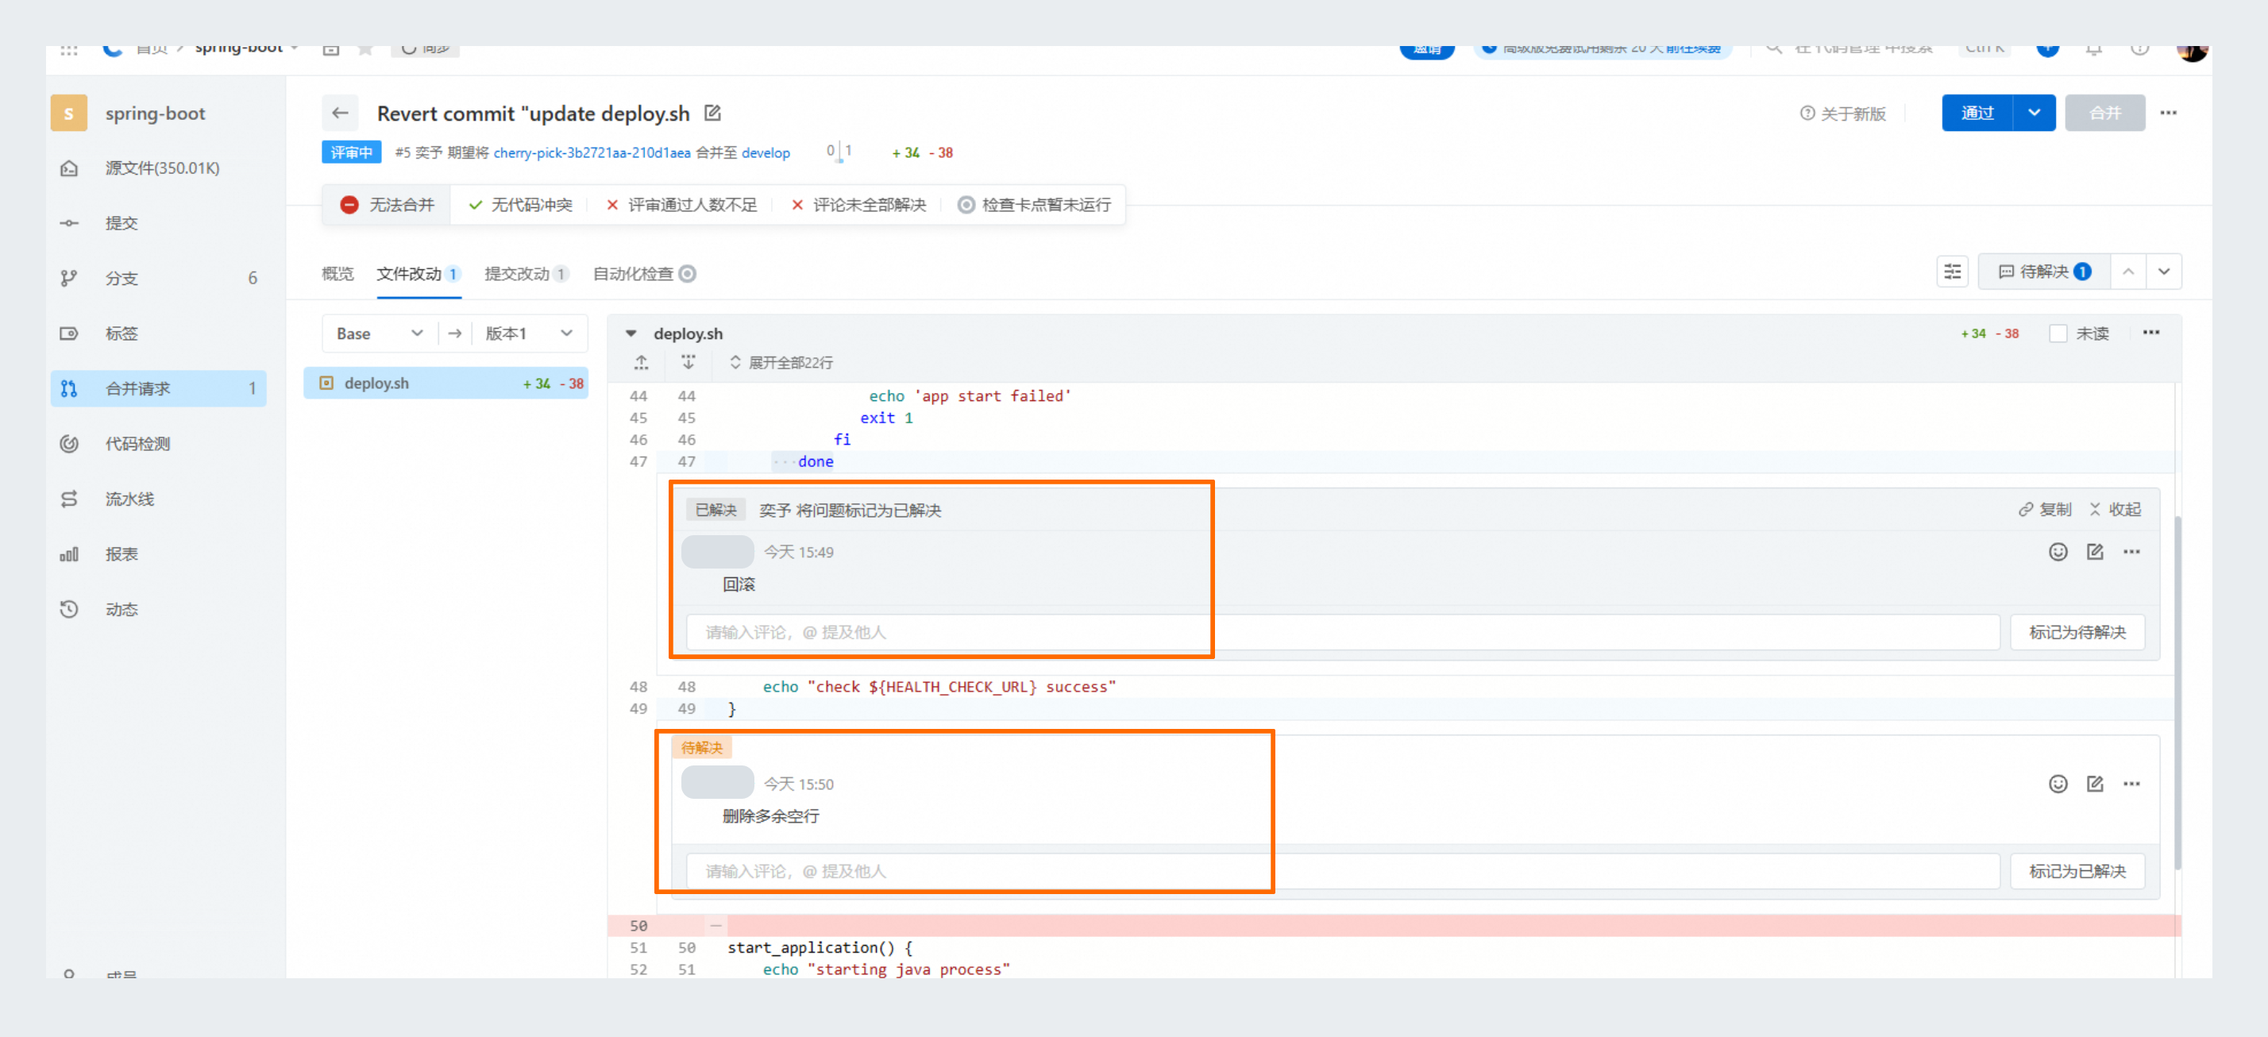Switch to the 提交改动 commit changes tab

click(526, 274)
